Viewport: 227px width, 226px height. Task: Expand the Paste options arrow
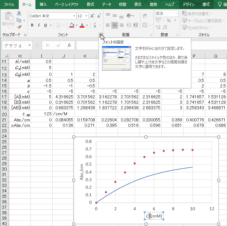9,28
